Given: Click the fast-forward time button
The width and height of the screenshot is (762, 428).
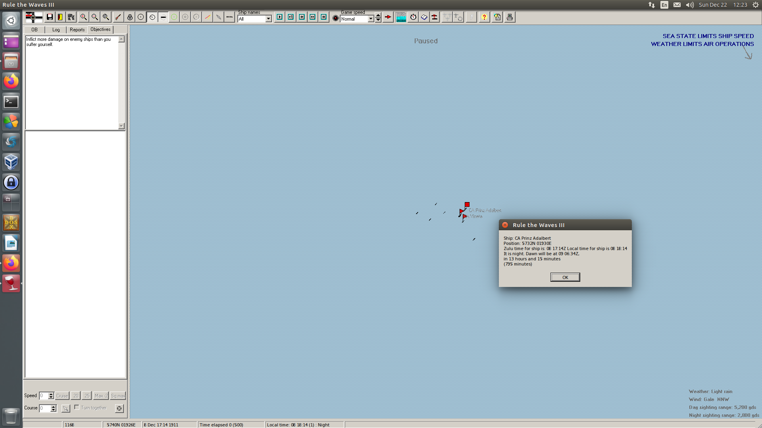Looking at the screenshot, I should pyautogui.click(x=313, y=17).
